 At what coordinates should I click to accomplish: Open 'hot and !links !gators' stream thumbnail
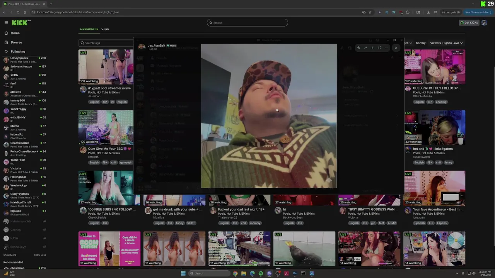pos(435,127)
